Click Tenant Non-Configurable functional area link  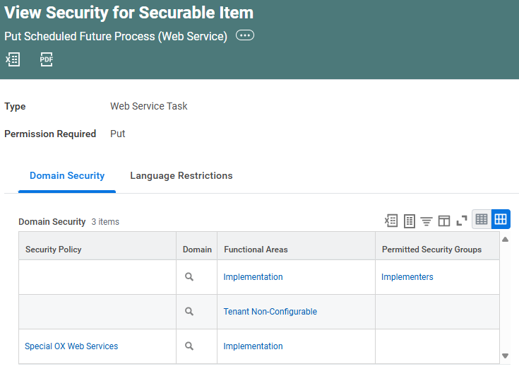point(270,312)
